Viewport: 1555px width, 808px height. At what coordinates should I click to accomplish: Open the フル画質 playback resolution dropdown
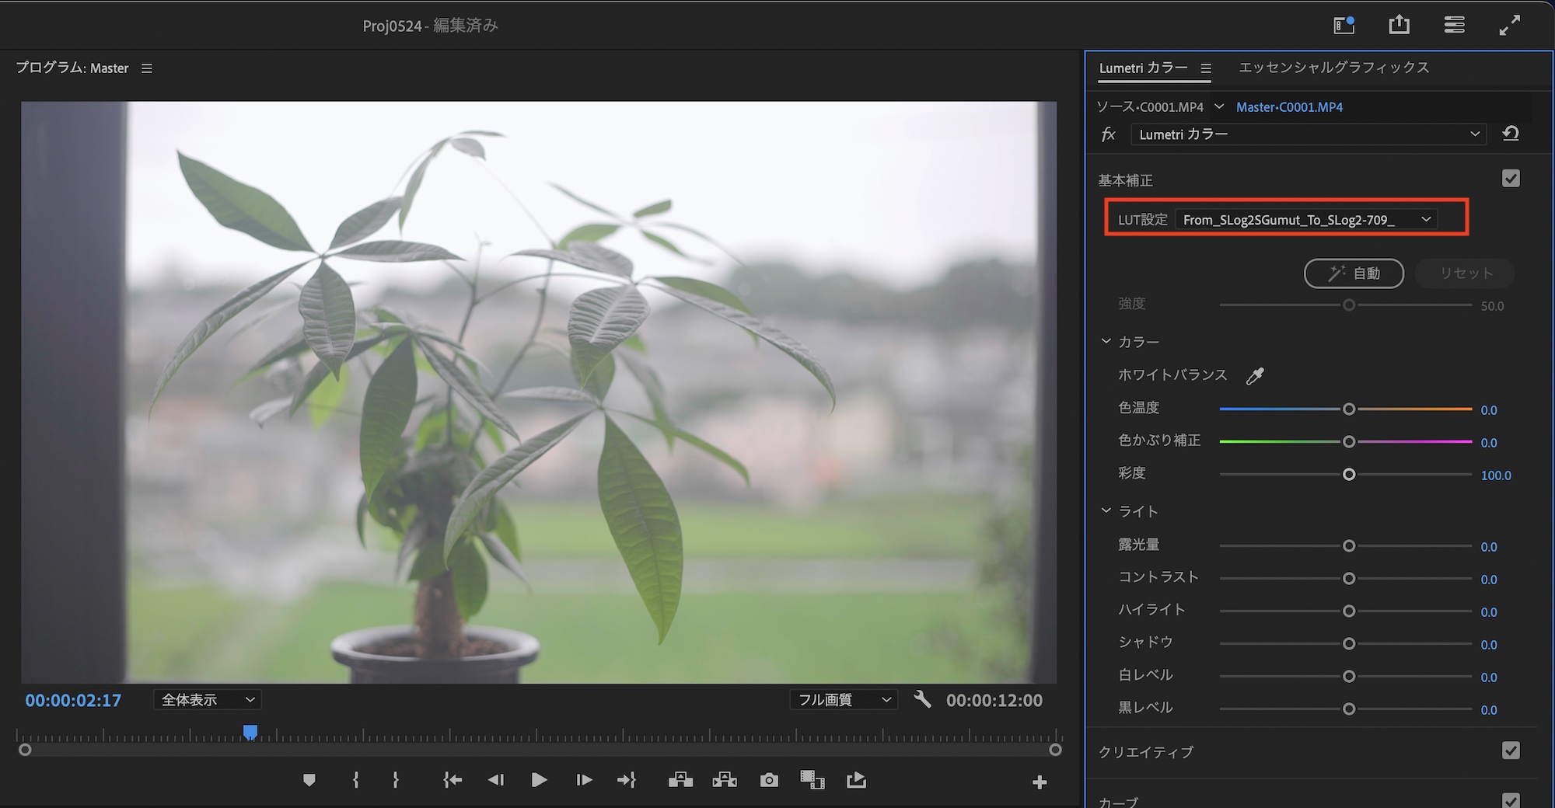tap(844, 700)
